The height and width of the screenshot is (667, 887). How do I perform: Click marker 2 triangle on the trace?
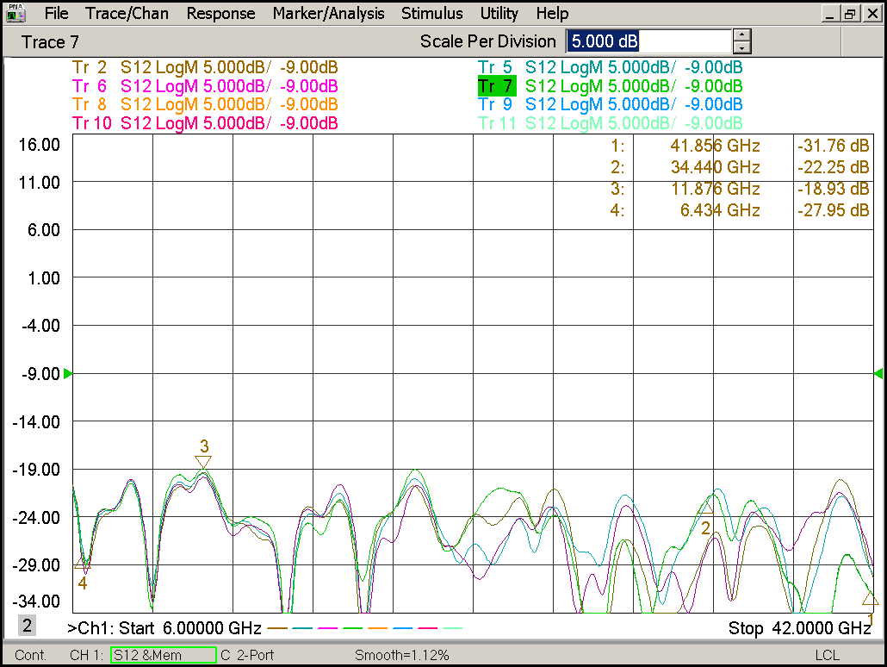click(x=705, y=508)
